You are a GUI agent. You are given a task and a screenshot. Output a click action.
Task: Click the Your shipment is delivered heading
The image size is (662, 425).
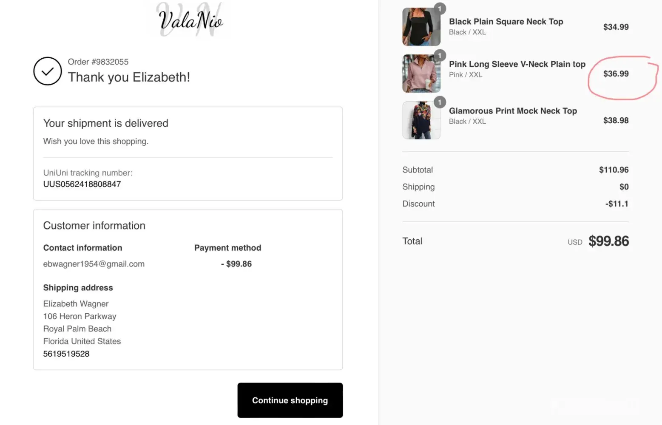(x=106, y=123)
